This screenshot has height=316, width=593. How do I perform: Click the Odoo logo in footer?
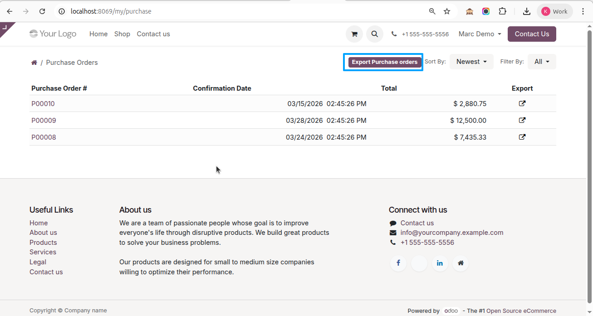pos(451,311)
